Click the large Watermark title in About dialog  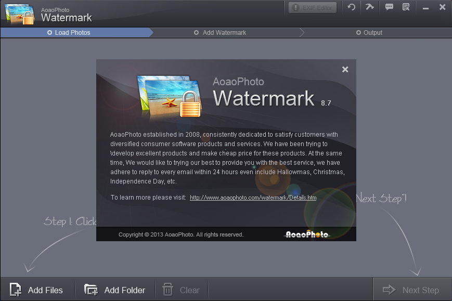[x=264, y=98]
